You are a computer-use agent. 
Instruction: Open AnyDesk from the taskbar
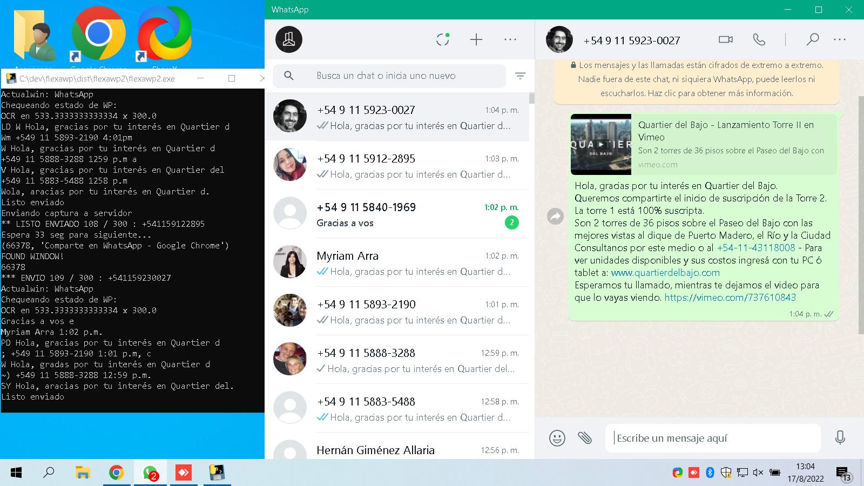[184, 473]
